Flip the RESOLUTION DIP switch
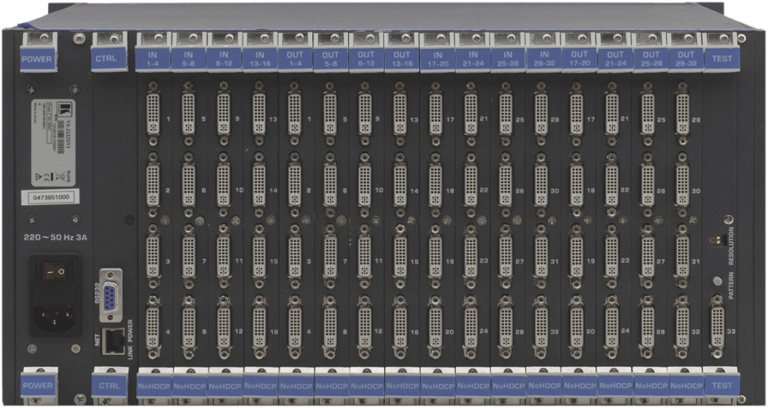Image resolution: width=768 pixels, height=408 pixels. [715, 240]
